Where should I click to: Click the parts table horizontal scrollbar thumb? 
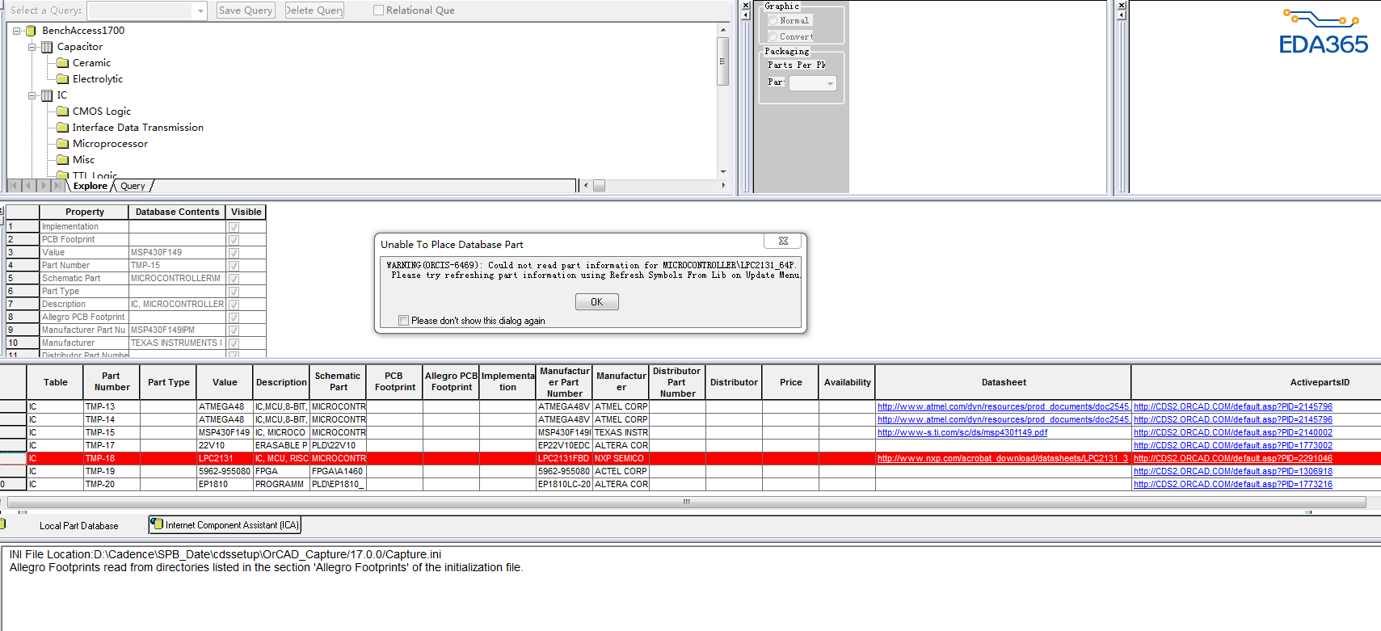tap(687, 503)
